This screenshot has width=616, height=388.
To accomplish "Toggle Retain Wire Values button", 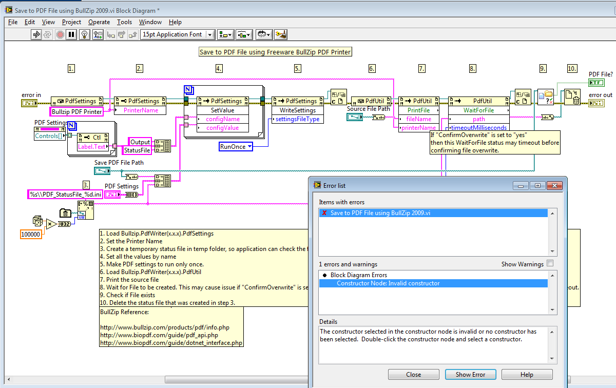I will pos(98,34).
